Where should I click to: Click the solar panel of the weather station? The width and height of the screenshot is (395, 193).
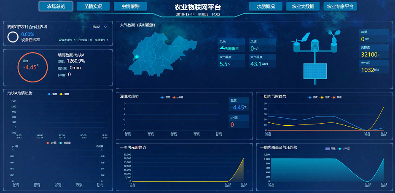point(315,71)
